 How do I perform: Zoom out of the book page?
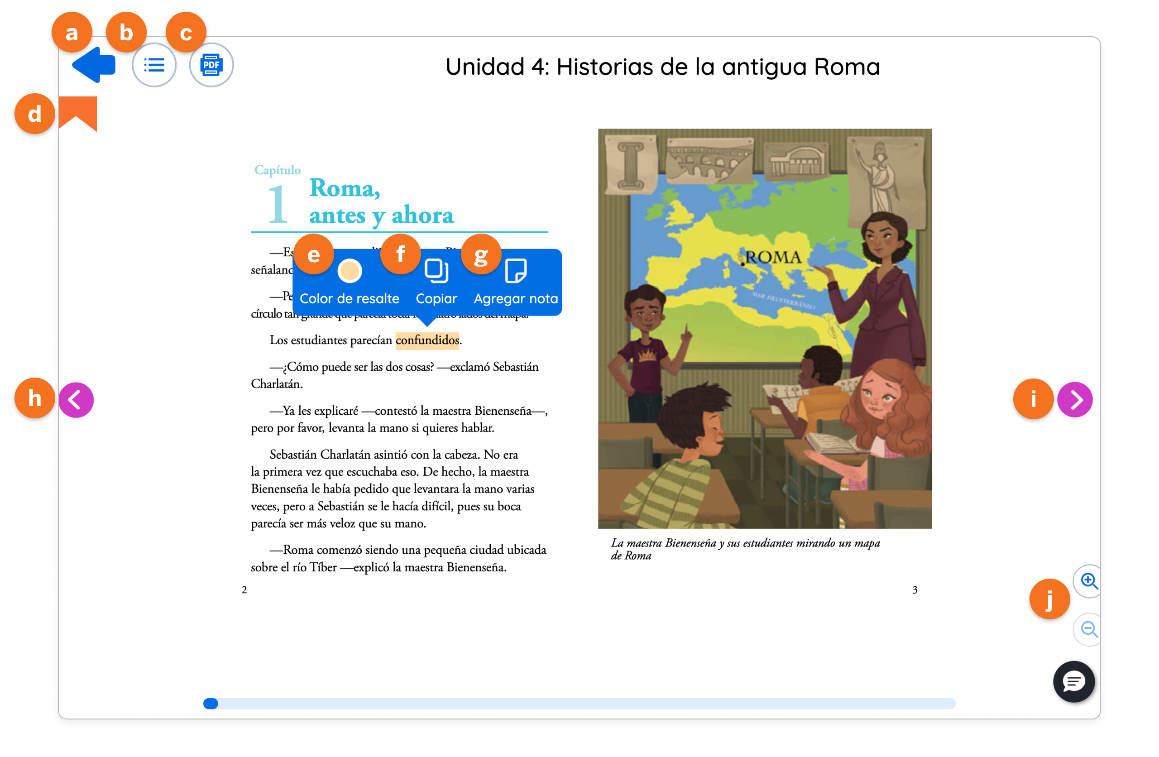(x=1088, y=629)
